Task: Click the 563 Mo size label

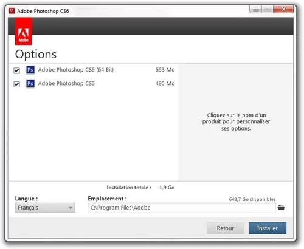Action: point(165,70)
